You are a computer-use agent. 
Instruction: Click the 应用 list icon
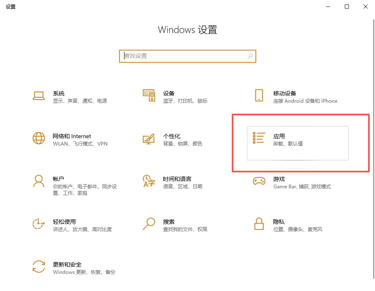[259, 138]
